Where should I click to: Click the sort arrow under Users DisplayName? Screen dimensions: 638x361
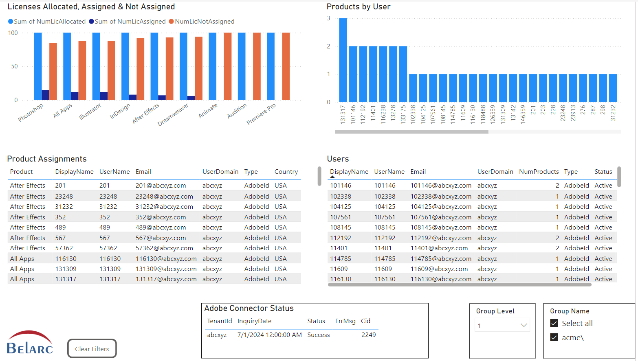(332, 177)
